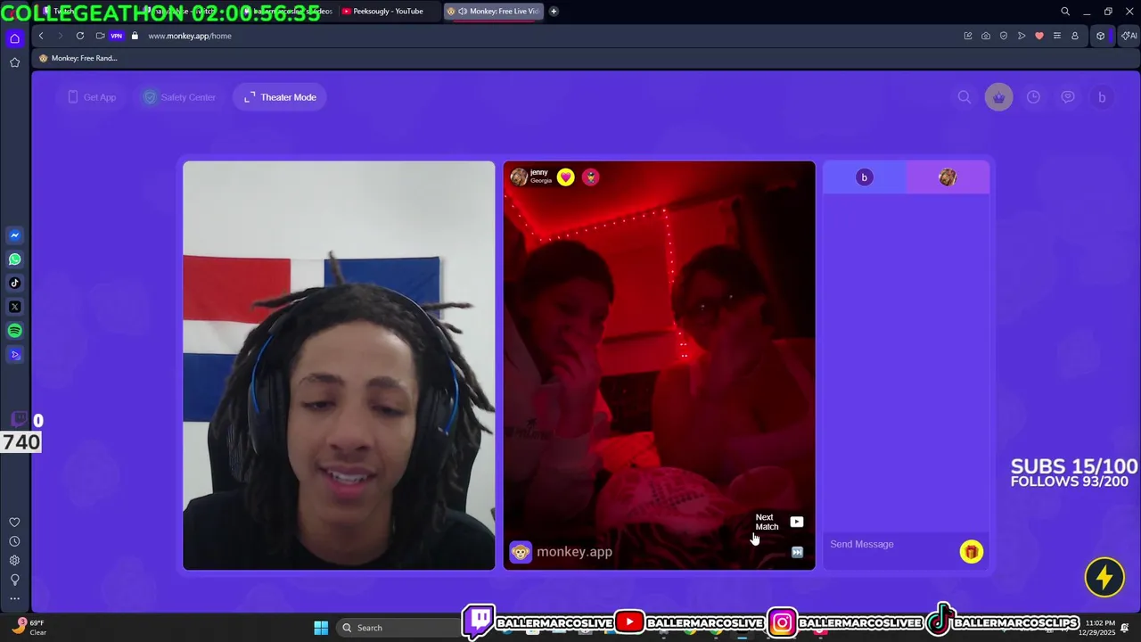This screenshot has height=642, width=1141.
Task: Reload the monkey.app page
Action: pyautogui.click(x=80, y=36)
